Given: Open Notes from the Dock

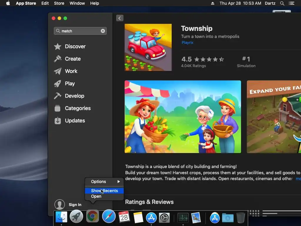Looking at the screenshot, I should [138, 217].
